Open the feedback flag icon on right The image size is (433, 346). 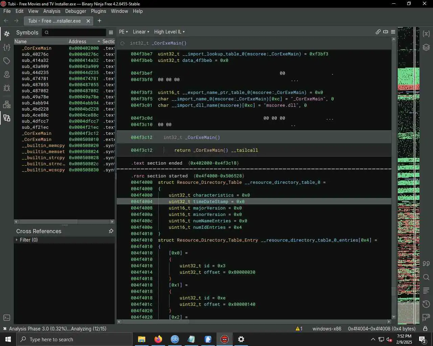[426, 318]
